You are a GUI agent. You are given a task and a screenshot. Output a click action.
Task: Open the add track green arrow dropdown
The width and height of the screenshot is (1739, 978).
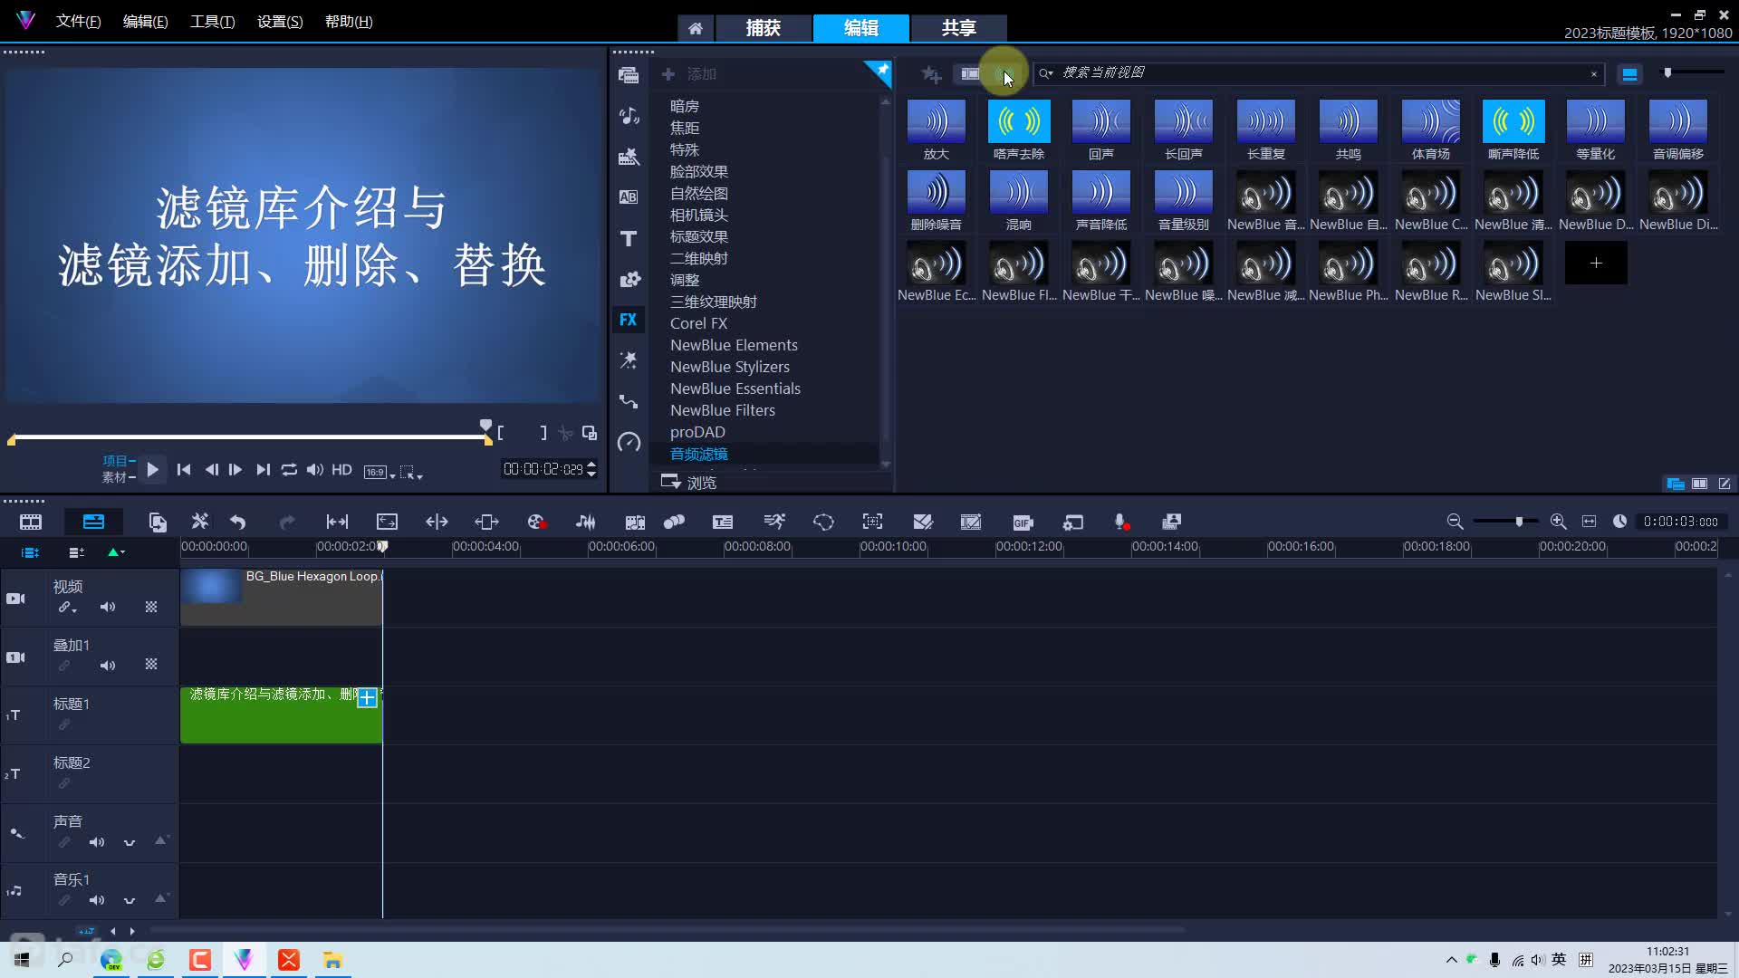click(116, 552)
